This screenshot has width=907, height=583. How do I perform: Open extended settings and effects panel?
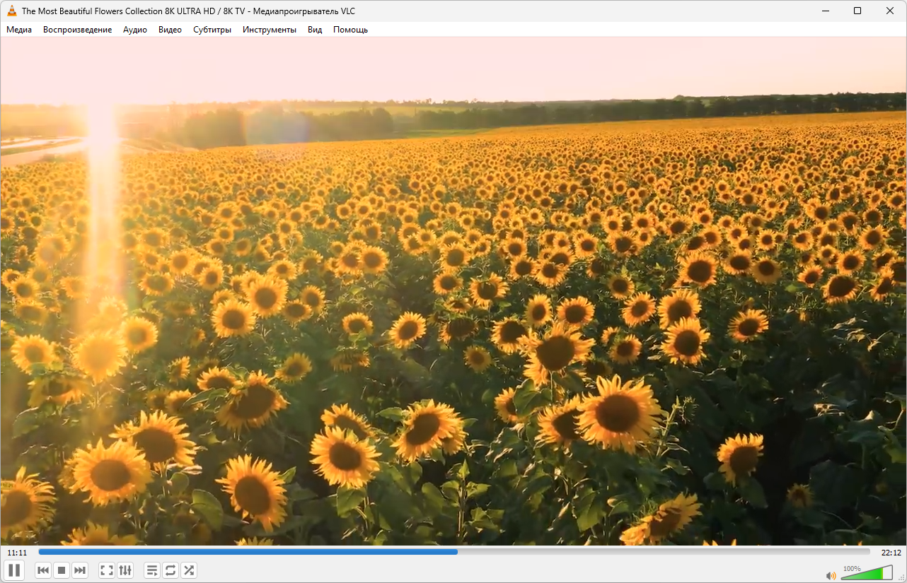tap(125, 570)
